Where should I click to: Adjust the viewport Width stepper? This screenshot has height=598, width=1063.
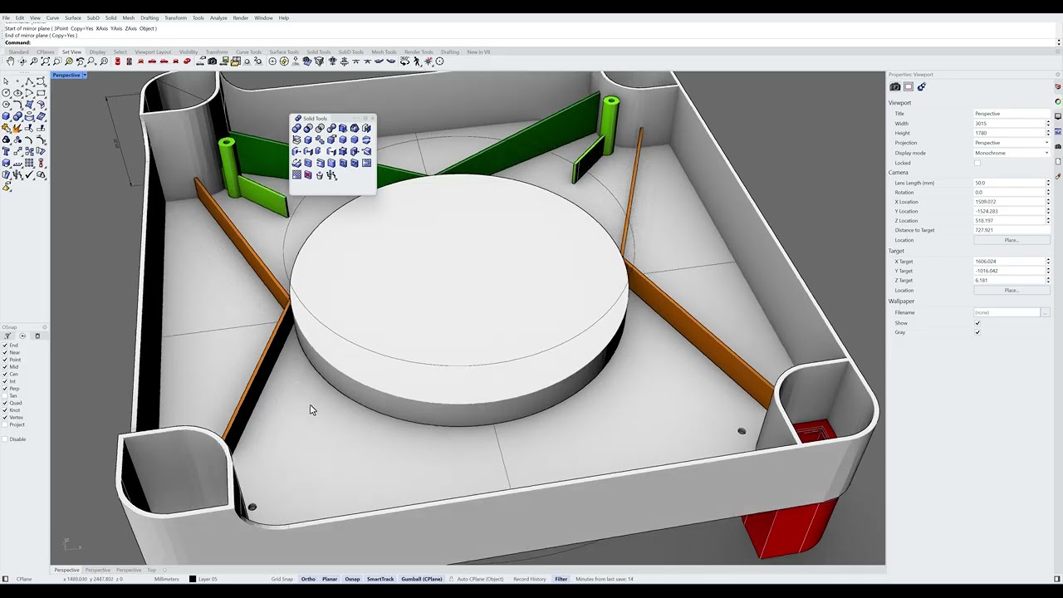(1047, 124)
